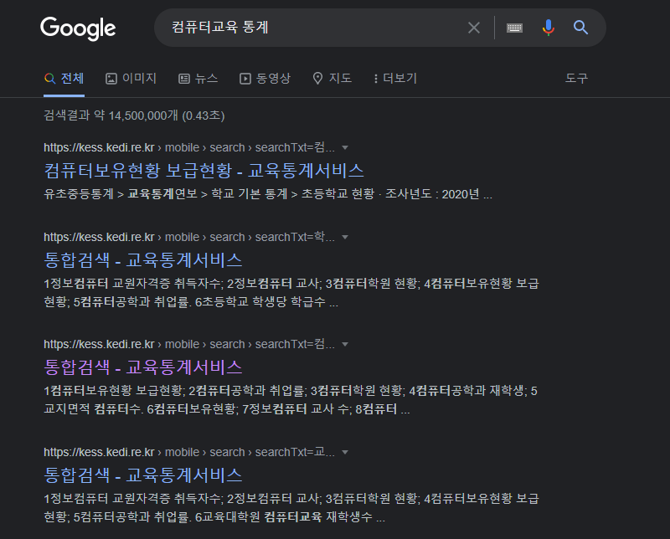Image resolution: width=670 pixels, height=539 pixels.
Task: Open 컴퓨터보유현황 보급현황 - 교육통계서비스 result
Action: tap(204, 171)
